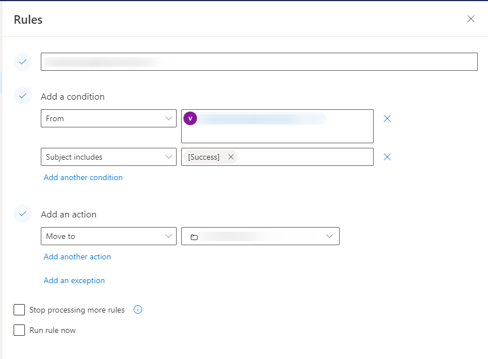Click "Add another action"
Image resolution: width=488 pixels, height=359 pixels.
point(77,257)
